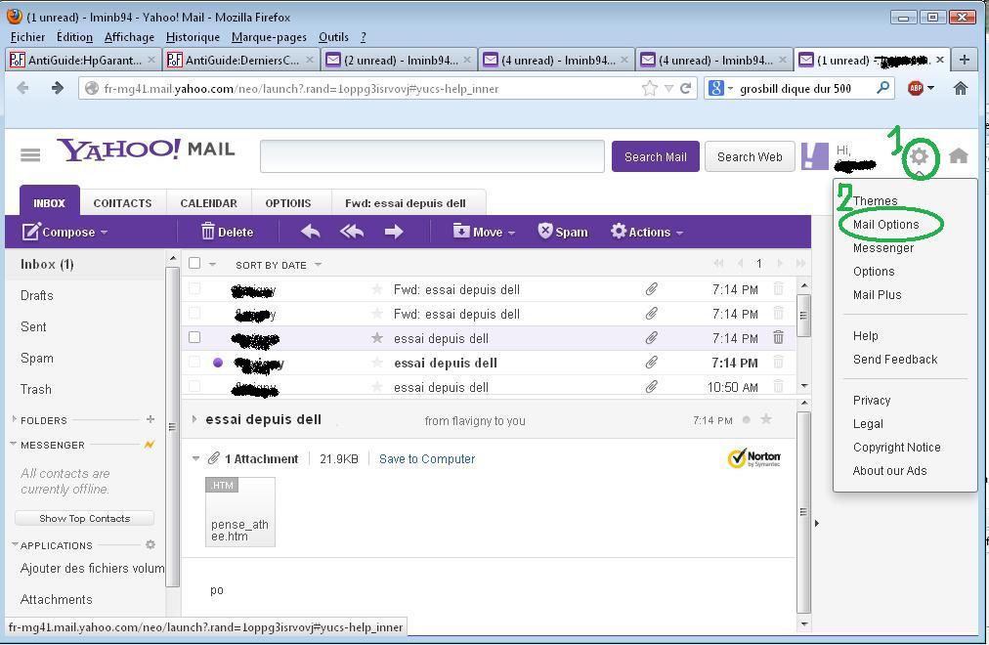Open the Actions dropdown
Viewport: 989px width, 645px height.
[647, 232]
